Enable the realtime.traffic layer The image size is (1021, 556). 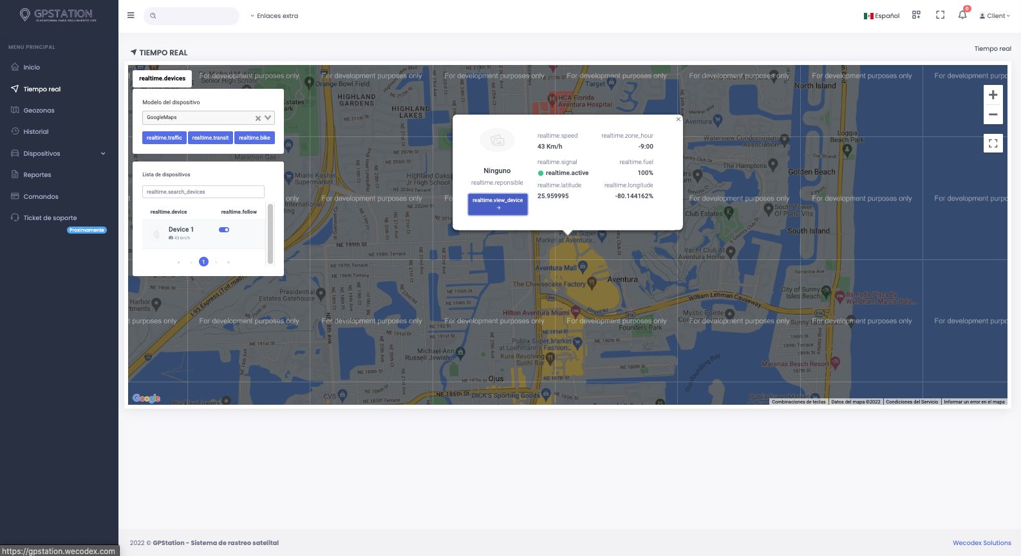164,138
